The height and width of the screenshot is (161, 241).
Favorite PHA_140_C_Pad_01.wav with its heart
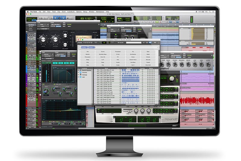[142, 74]
